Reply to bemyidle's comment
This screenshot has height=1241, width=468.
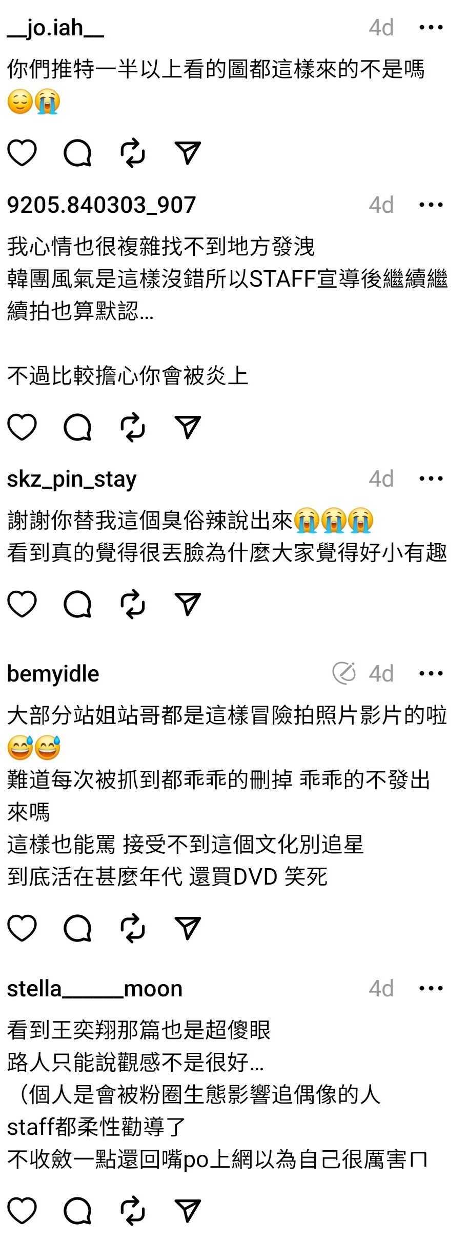77,928
